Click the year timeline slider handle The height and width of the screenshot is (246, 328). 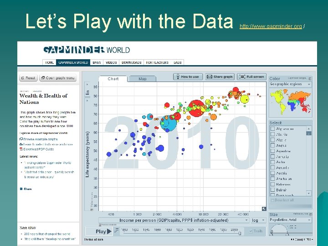click(x=240, y=233)
